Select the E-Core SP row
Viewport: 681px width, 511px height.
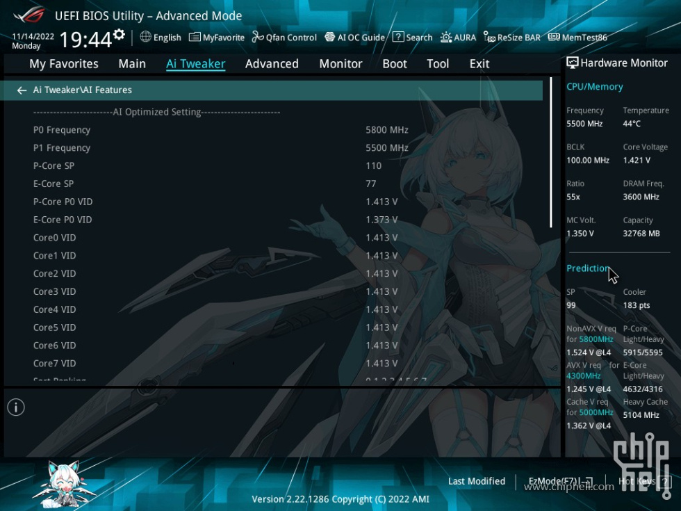click(274, 184)
